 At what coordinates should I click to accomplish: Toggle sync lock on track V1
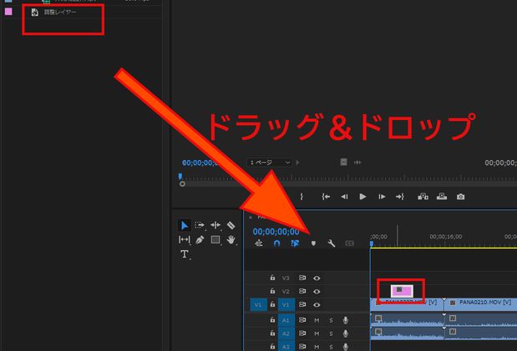302,304
